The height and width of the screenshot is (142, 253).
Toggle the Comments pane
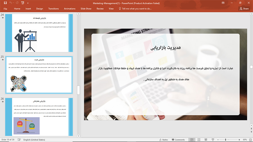click(178, 139)
